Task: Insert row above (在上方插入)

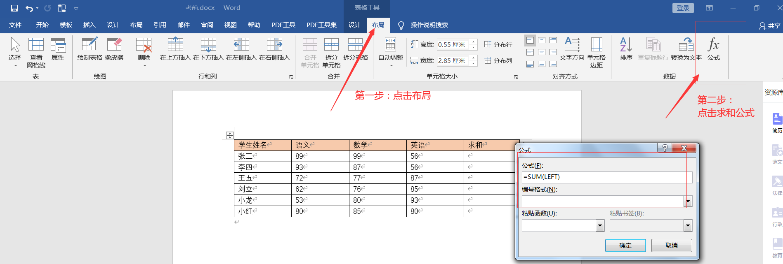Action: pyautogui.click(x=175, y=49)
